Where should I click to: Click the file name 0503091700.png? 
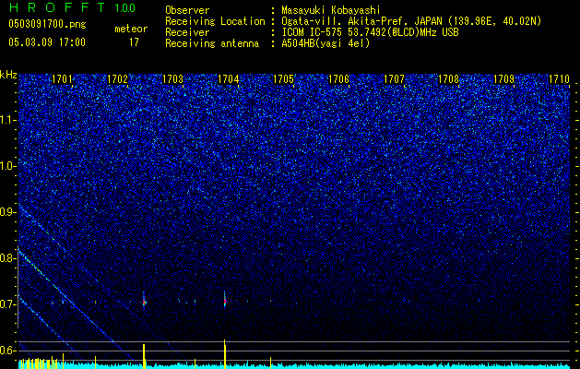pos(47,24)
